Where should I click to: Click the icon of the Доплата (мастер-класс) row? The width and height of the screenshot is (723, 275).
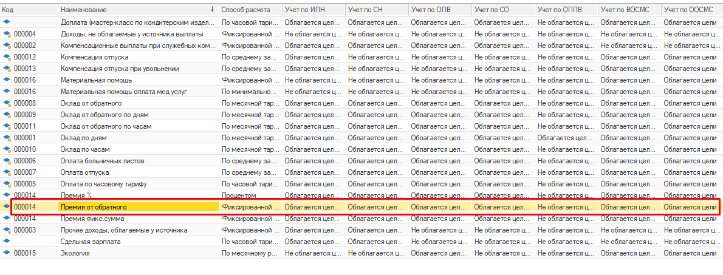pos(7,22)
